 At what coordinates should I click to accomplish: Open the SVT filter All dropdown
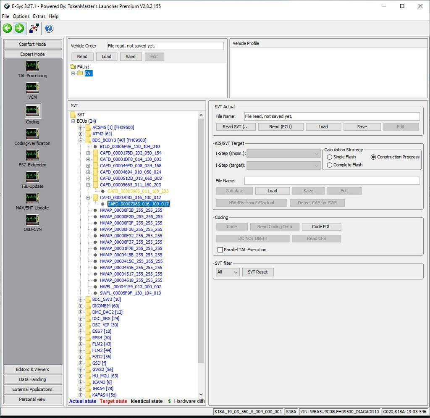pos(228,272)
